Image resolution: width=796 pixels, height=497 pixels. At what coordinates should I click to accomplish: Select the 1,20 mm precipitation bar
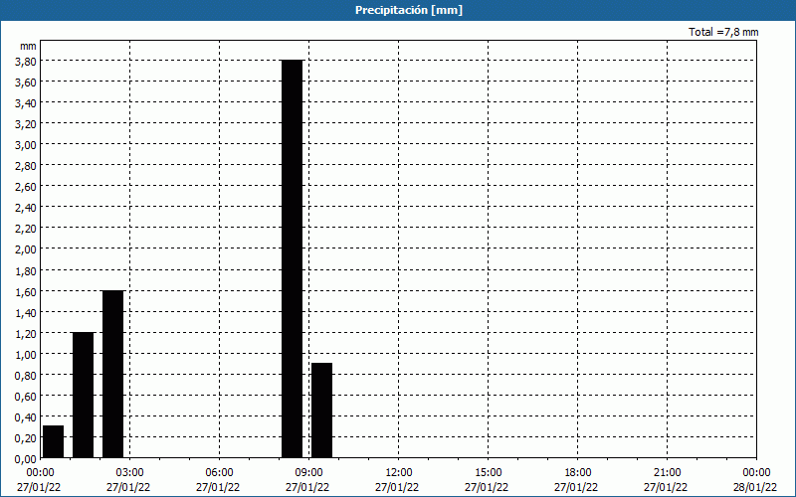click(x=84, y=395)
